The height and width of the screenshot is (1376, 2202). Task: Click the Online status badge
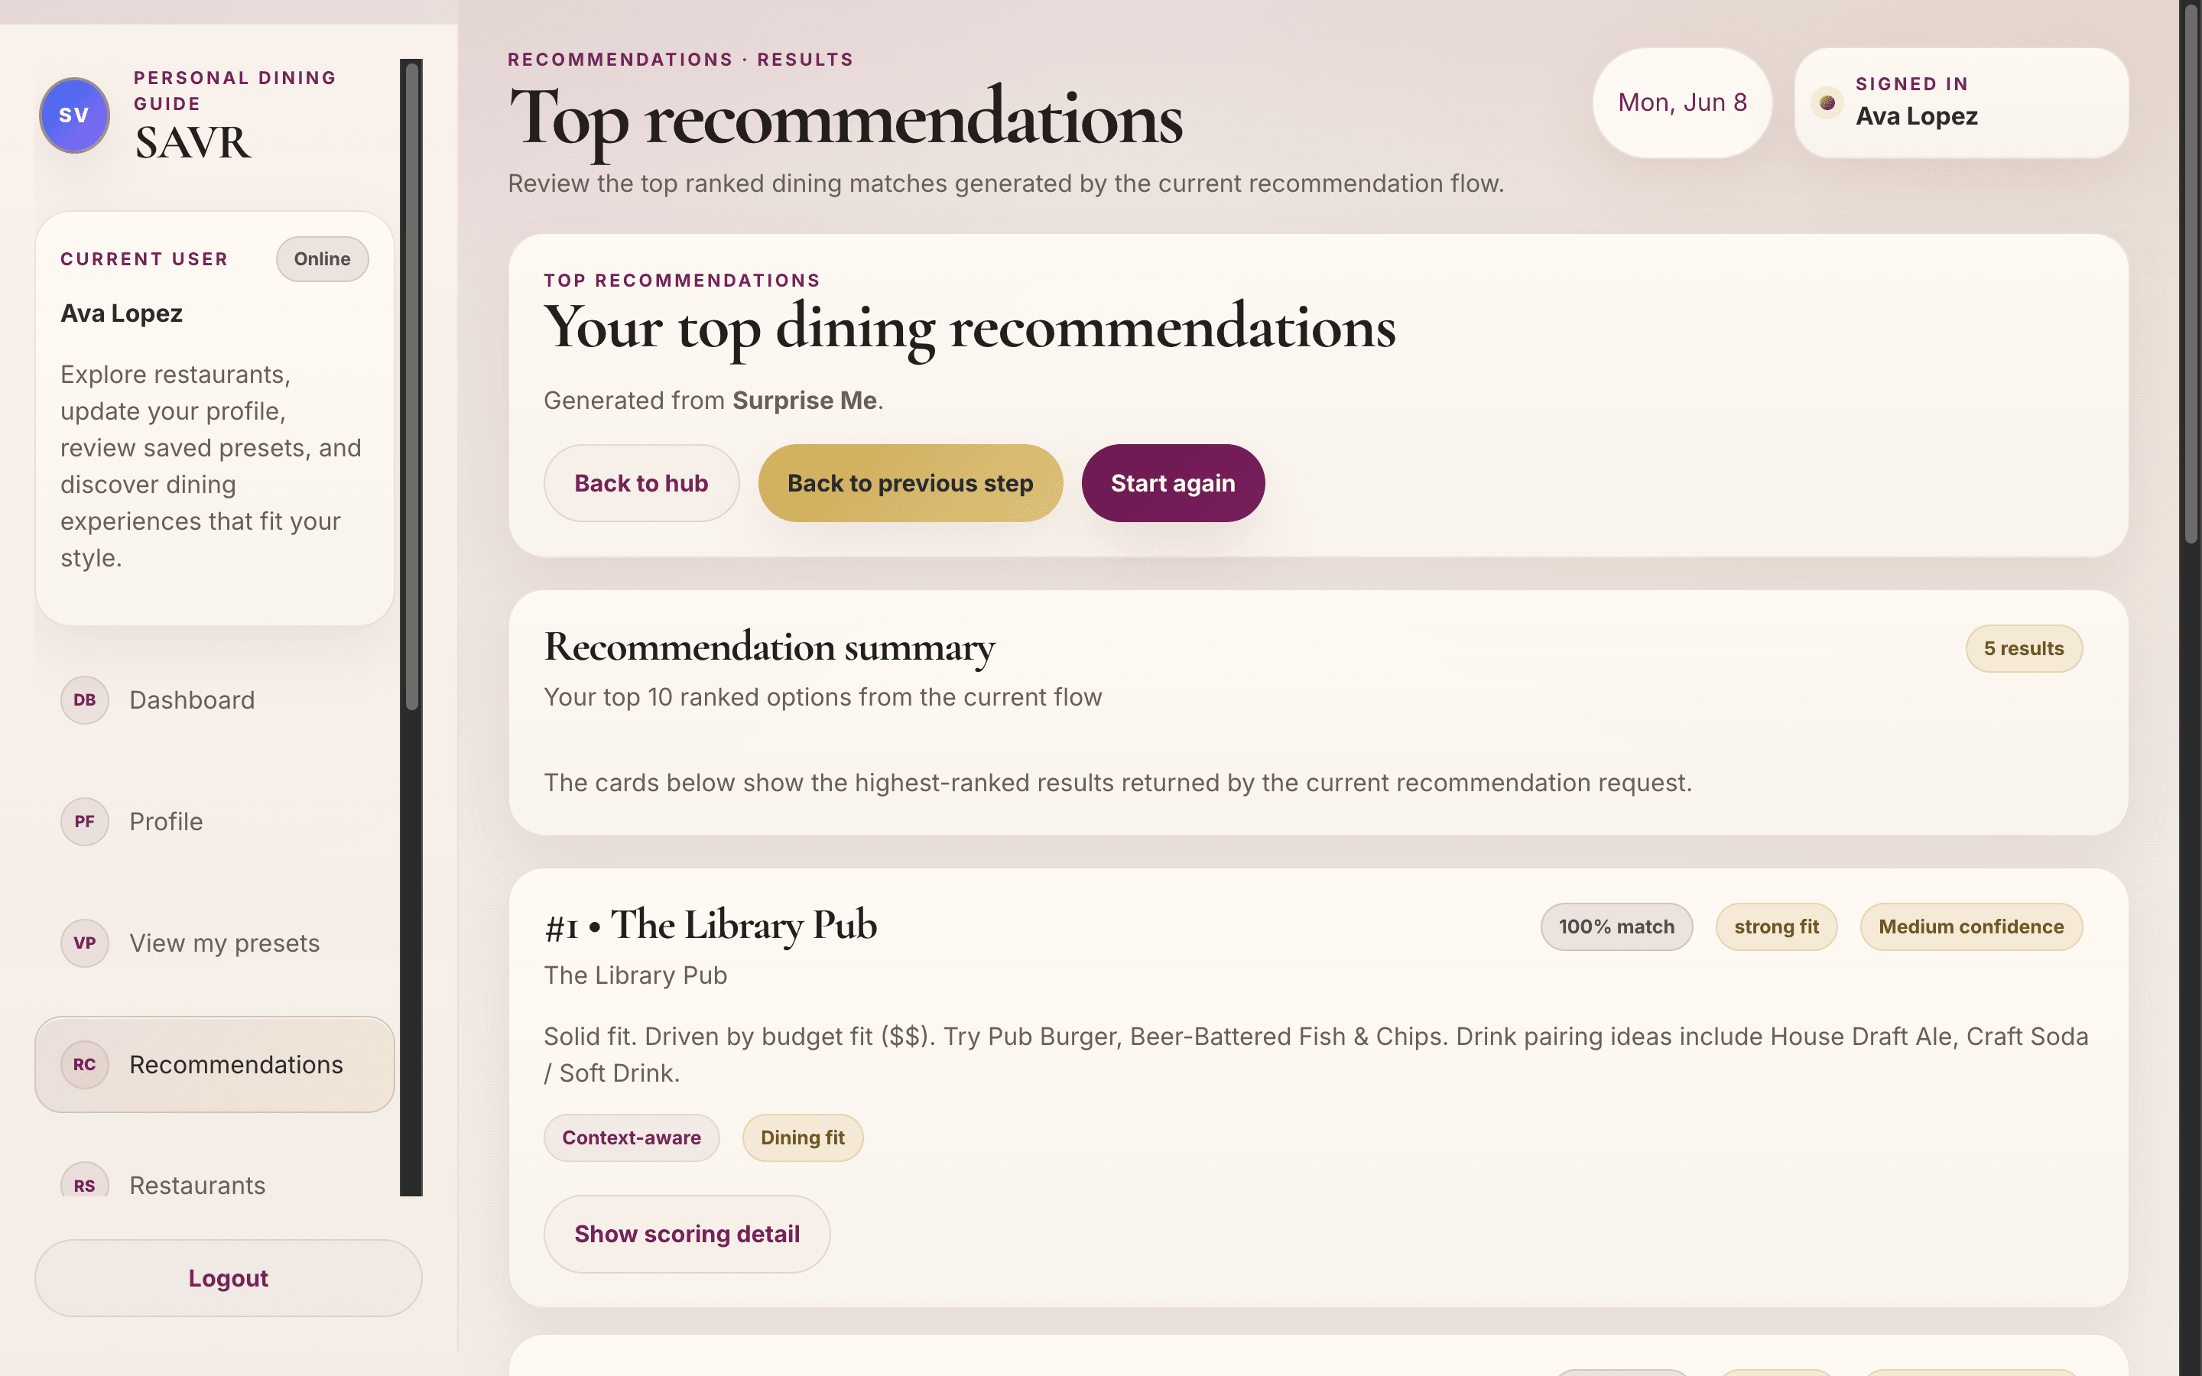click(x=322, y=259)
